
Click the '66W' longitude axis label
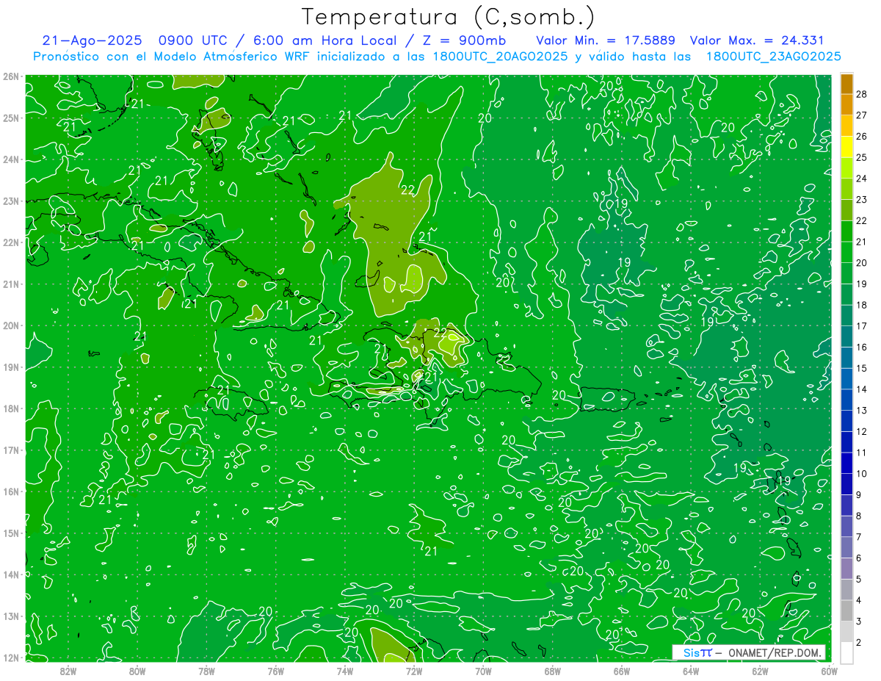click(x=622, y=671)
